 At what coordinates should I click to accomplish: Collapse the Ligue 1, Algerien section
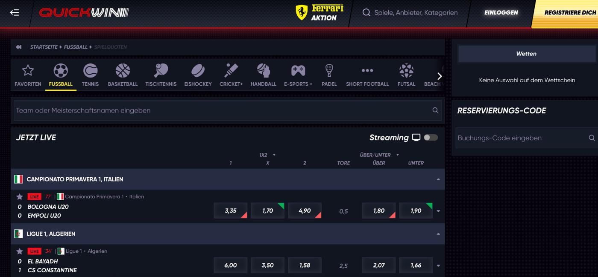click(x=438, y=234)
